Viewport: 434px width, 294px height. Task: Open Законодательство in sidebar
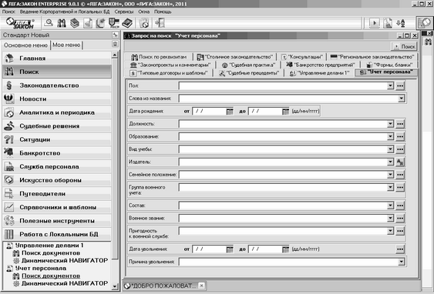[x=57, y=85]
